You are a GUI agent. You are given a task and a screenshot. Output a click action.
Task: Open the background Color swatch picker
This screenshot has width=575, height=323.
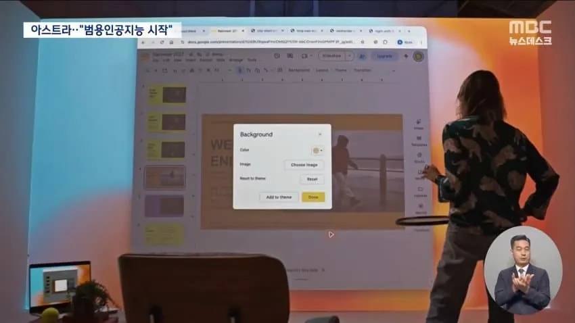(x=317, y=150)
